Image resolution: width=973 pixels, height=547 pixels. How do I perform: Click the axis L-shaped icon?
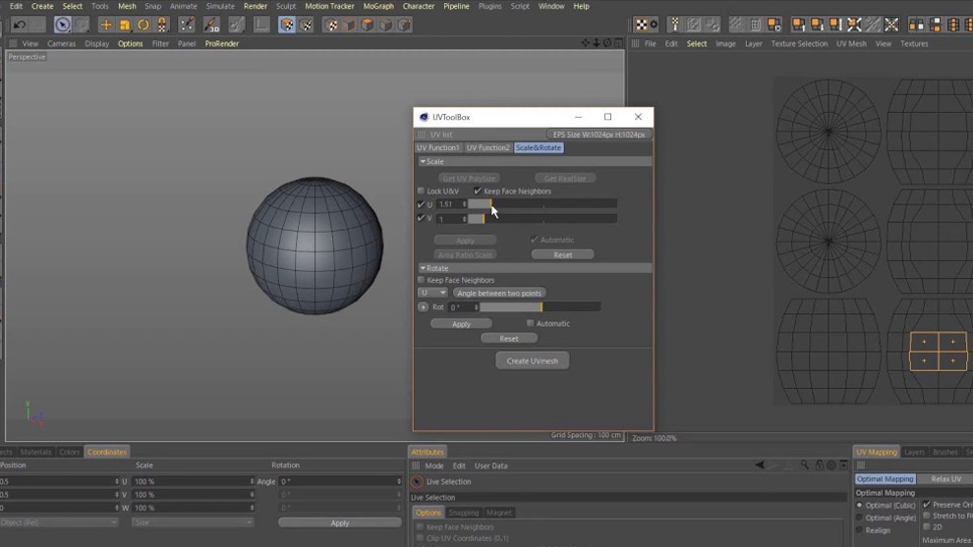[261, 25]
